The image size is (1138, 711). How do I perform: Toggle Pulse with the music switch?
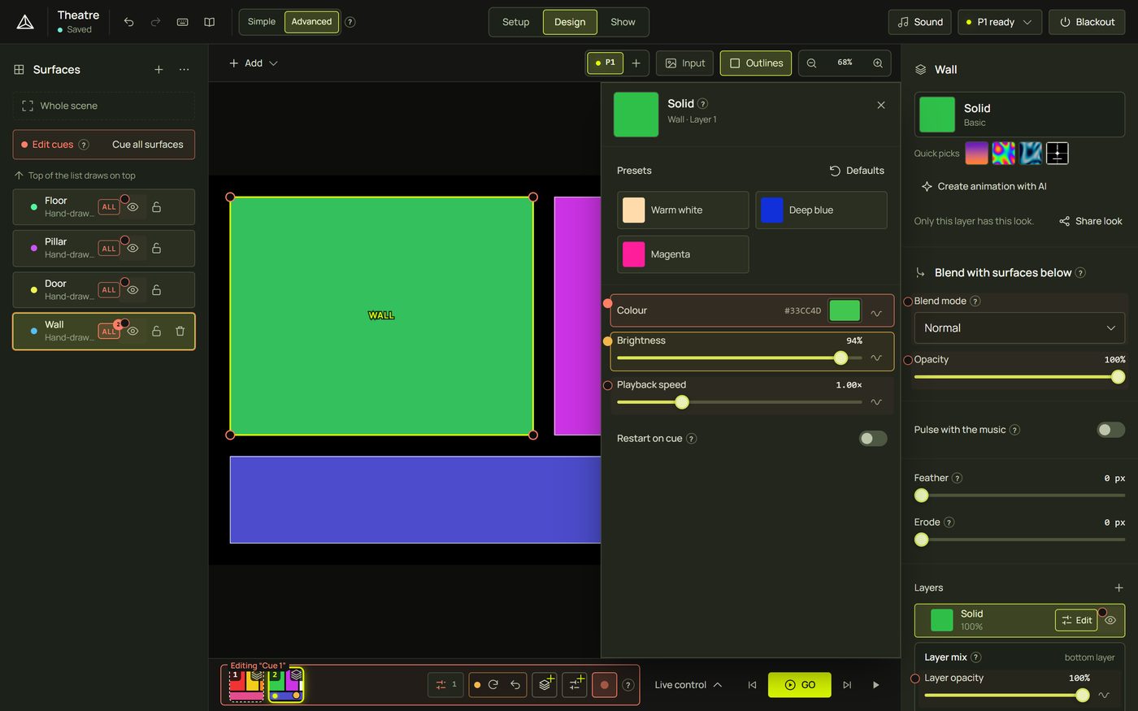tap(1111, 429)
